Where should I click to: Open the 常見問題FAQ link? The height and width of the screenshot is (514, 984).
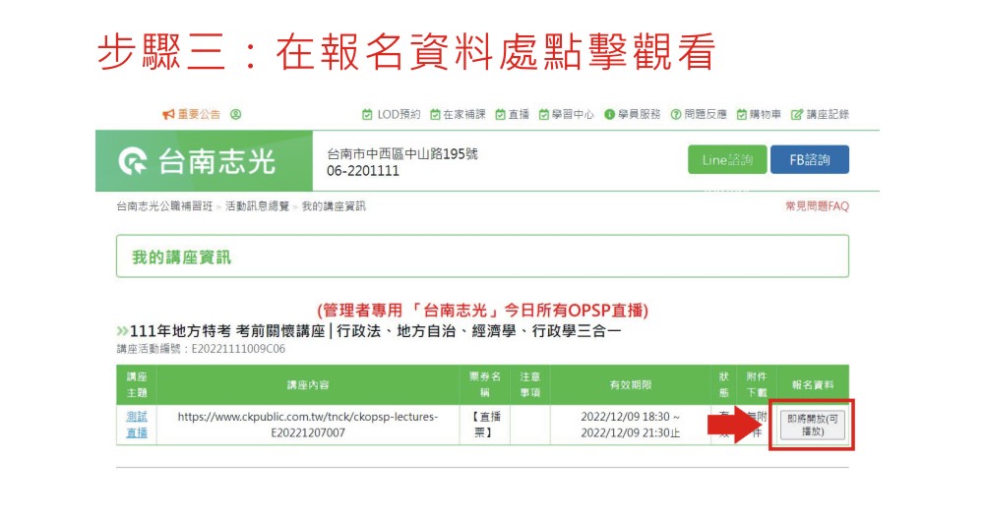pyautogui.click(x=816, y=206)
